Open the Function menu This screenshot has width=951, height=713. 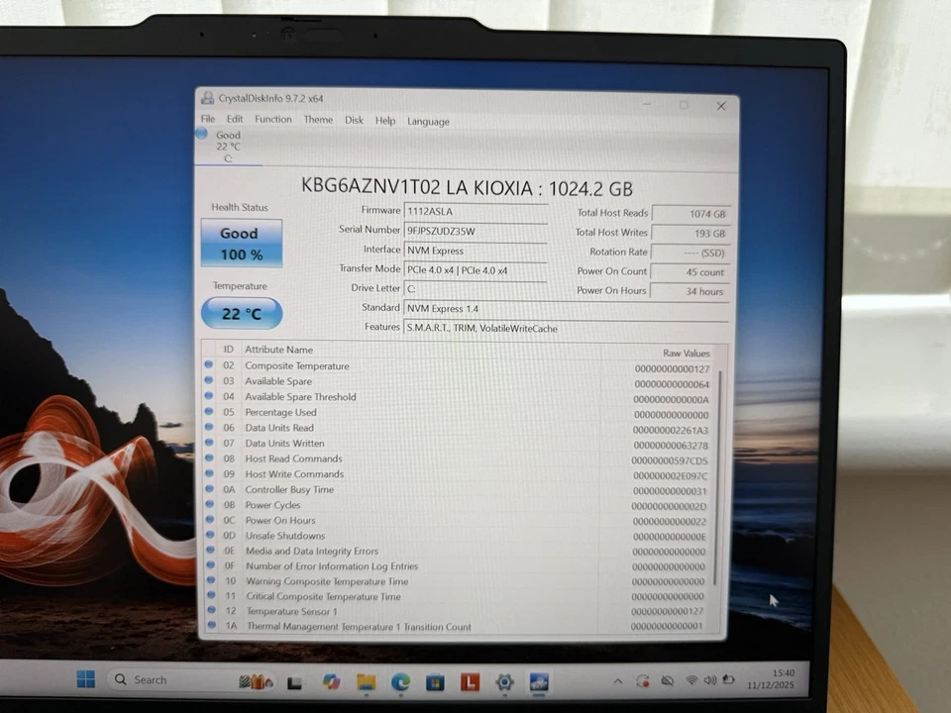[273, 120]
